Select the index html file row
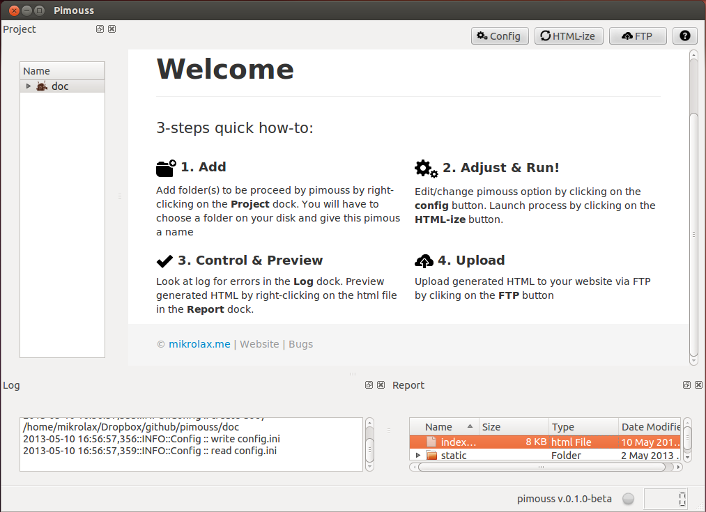The width and height of the screenshot is (706, 512). click(488, 442)
